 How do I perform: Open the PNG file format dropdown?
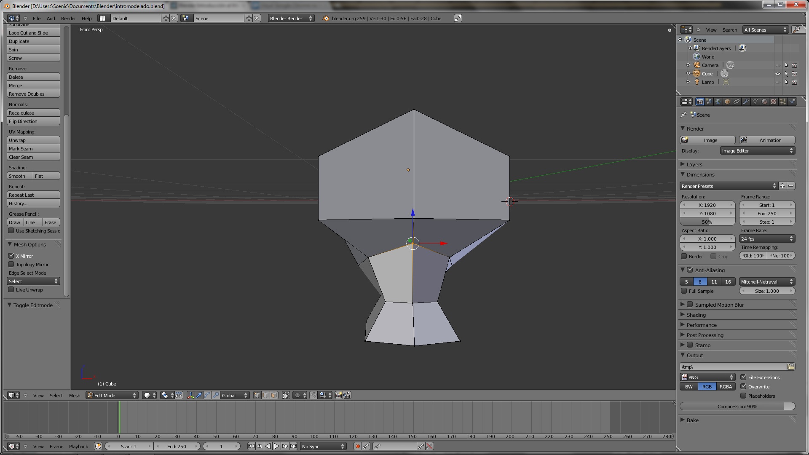(708, 377)
